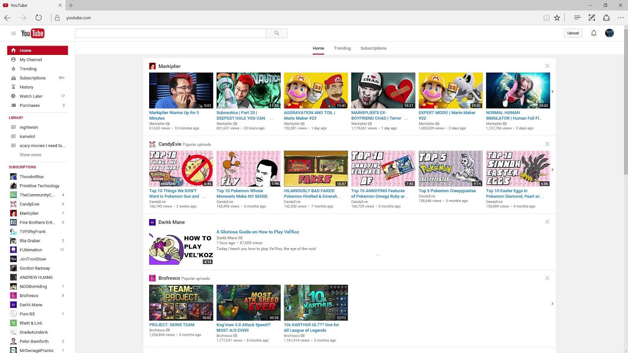Click the Upload button
The width and height of the screenshot is (628, 353).
[x=573, y=33]
